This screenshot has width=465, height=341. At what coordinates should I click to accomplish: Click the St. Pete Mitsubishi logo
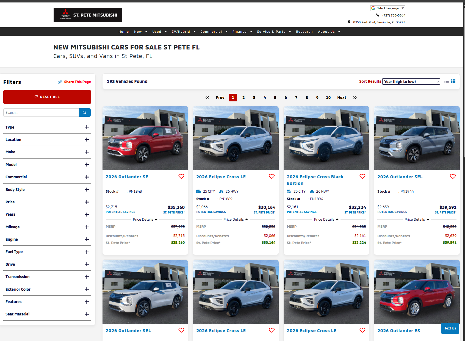[88, 15]
